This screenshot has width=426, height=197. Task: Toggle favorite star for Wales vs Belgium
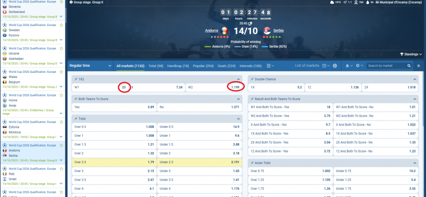(x=62, y=72)
